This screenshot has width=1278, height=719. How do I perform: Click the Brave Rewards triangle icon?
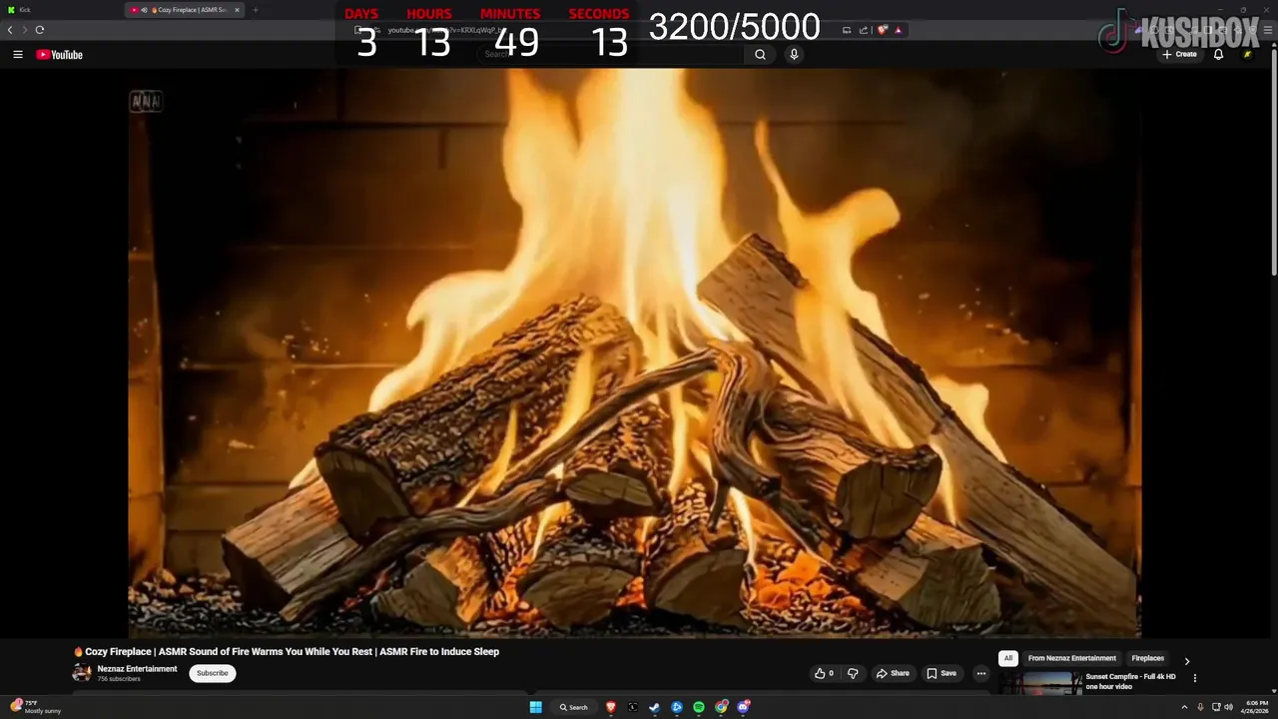[898, 30]
